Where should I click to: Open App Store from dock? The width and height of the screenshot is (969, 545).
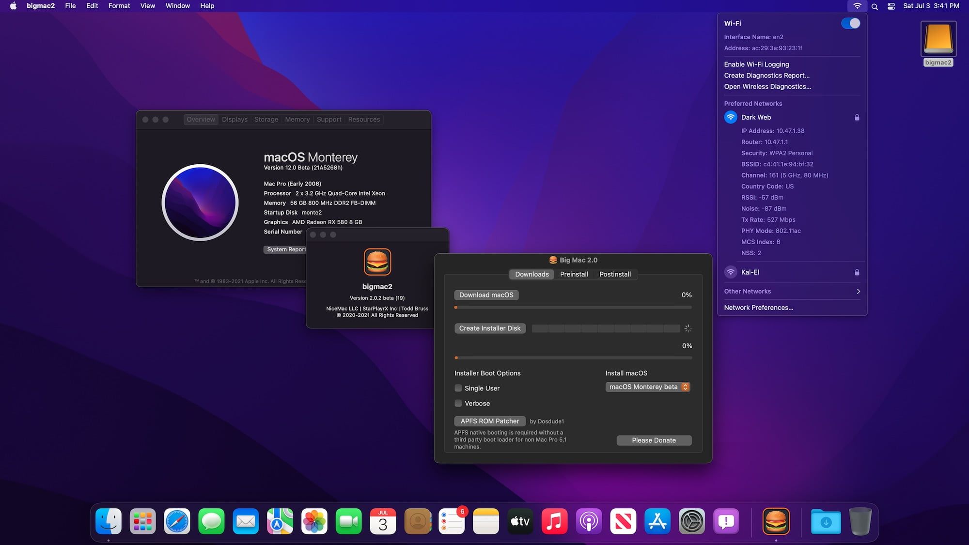coord(657,522)
